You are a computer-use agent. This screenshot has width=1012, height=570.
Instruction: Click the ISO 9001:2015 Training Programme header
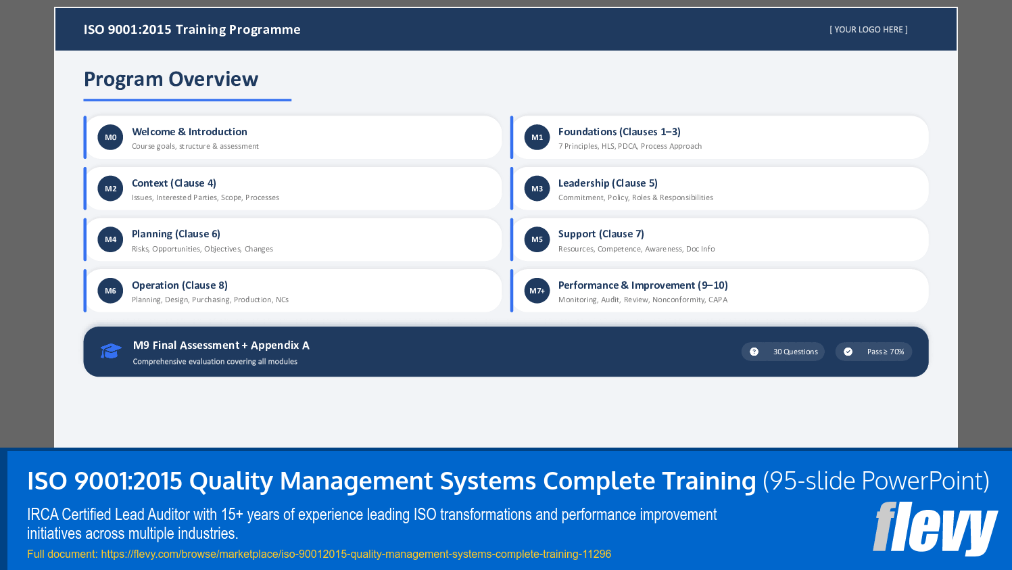(192, 29)
